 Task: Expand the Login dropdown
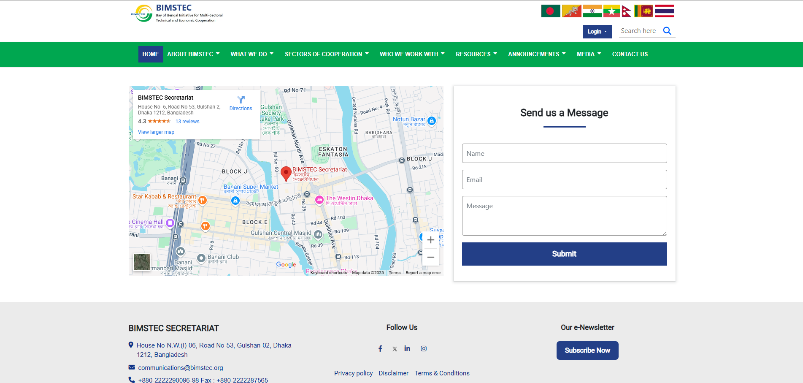click(x=597, y=32)
